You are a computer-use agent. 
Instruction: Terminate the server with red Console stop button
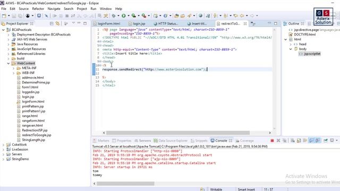(272, 141)
